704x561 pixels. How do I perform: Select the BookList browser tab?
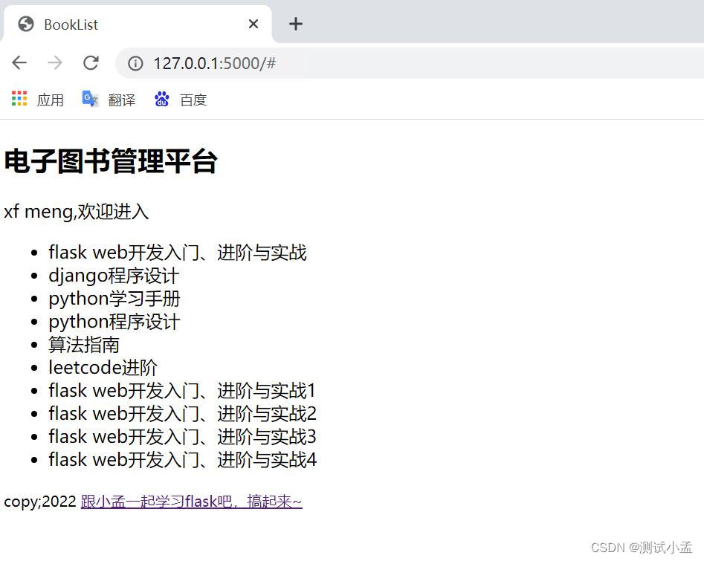point(112,24)
